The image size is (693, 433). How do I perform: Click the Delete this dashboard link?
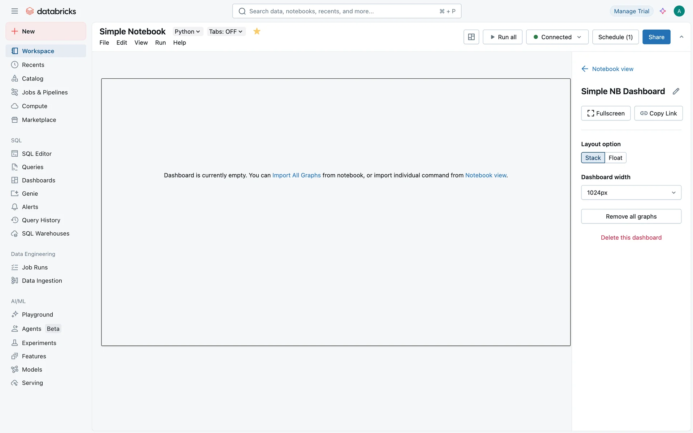[x=631, y=237]
